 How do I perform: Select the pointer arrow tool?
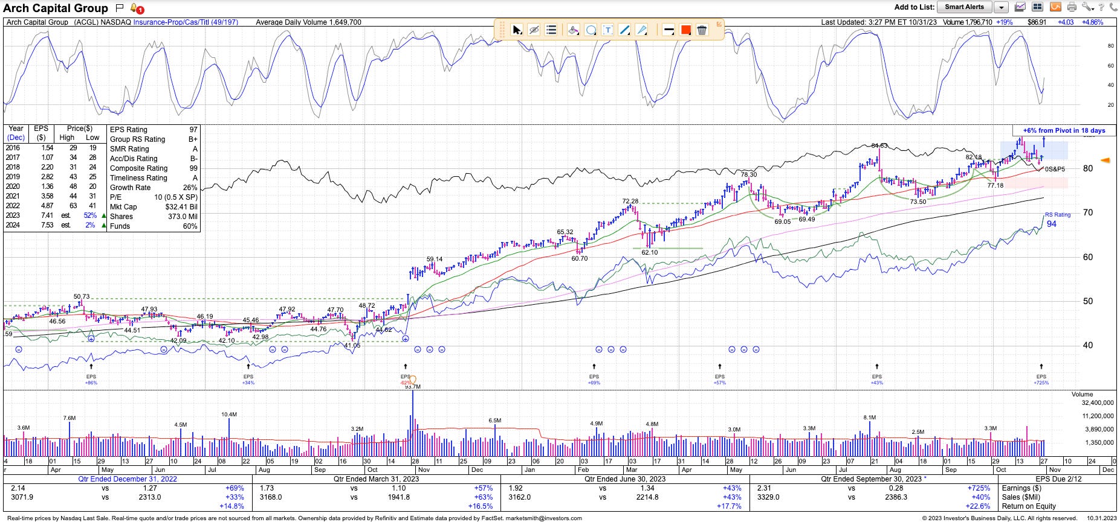click(x=517, y=30)
